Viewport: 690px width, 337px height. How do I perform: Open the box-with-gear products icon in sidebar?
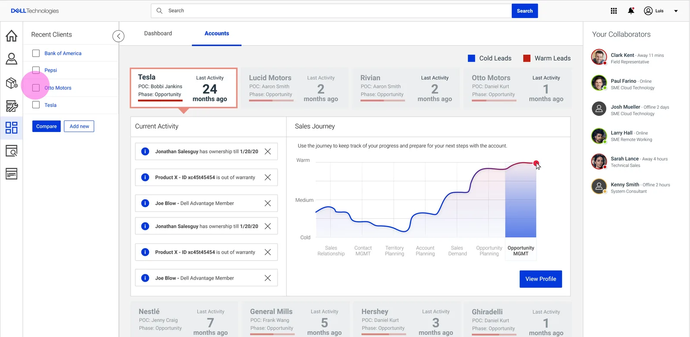(12, 83)
